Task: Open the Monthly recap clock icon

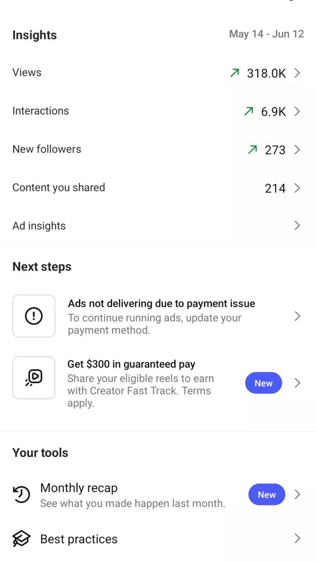Action: click(x=21, y=495)
